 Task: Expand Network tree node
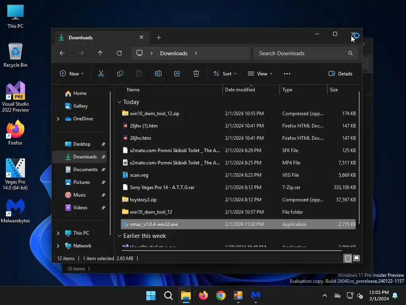click(x=58, y=246)
